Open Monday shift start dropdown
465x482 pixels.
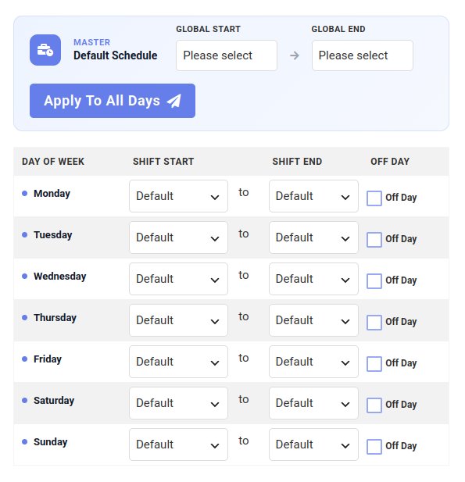178,196
